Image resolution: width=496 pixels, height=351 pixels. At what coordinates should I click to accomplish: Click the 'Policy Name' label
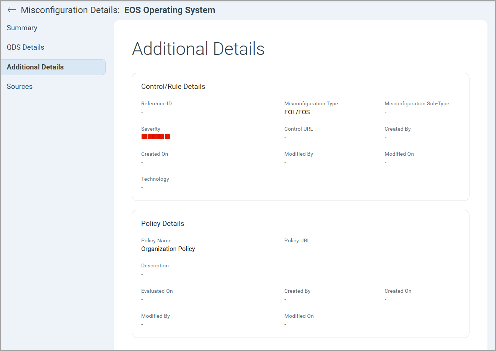pyautogui.click(x=156, y=240)
